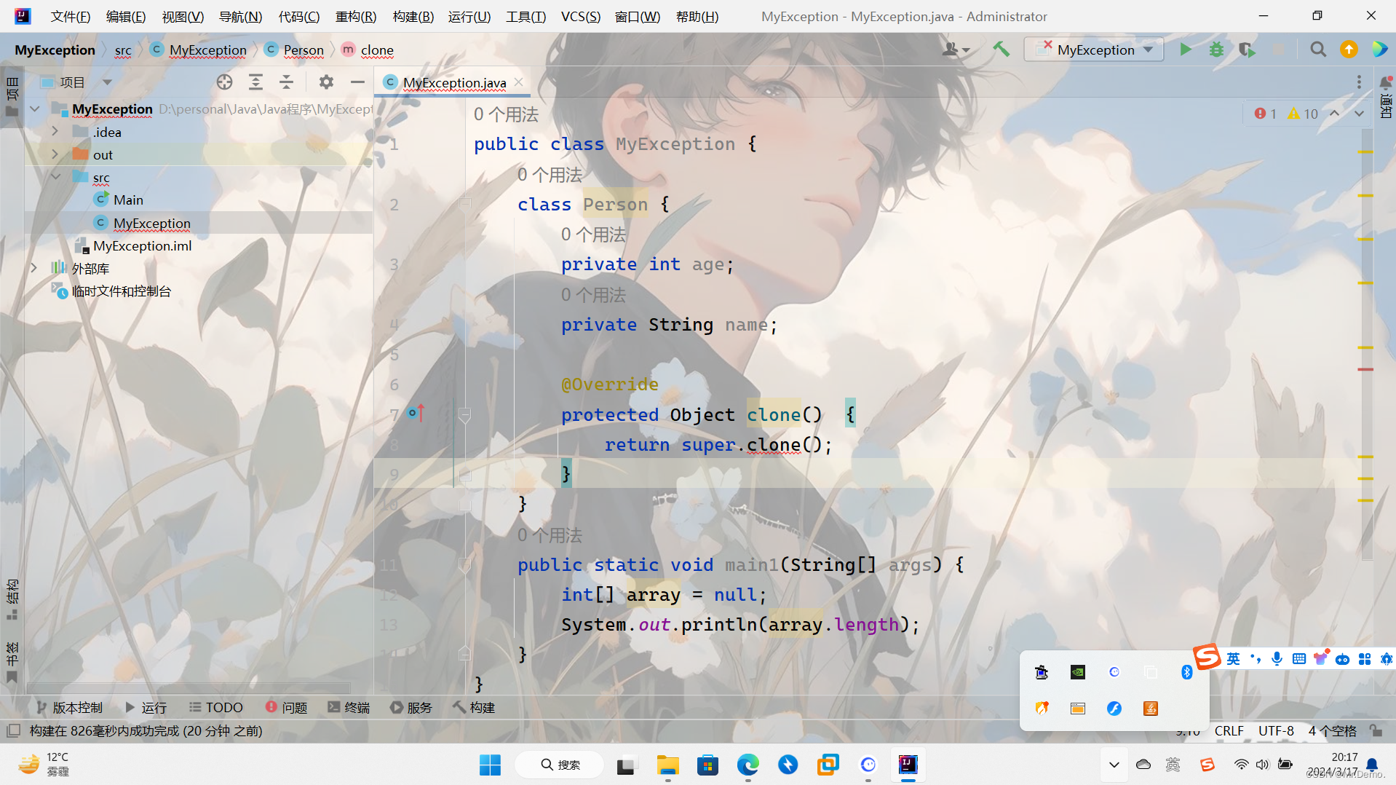Toggle read-only lock icon in status bar

[x=1376, y=730]
